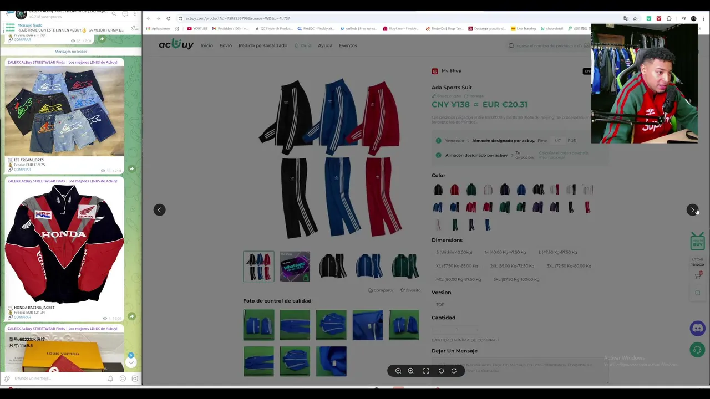Select size L (47.50 Kg-57.50 Kg)

pyautogui.click(x=557, y=252)
